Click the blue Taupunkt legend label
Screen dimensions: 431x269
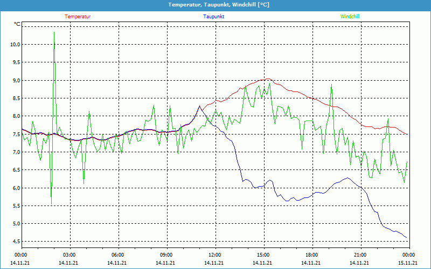pyautogui.click(x=213, y=17)
